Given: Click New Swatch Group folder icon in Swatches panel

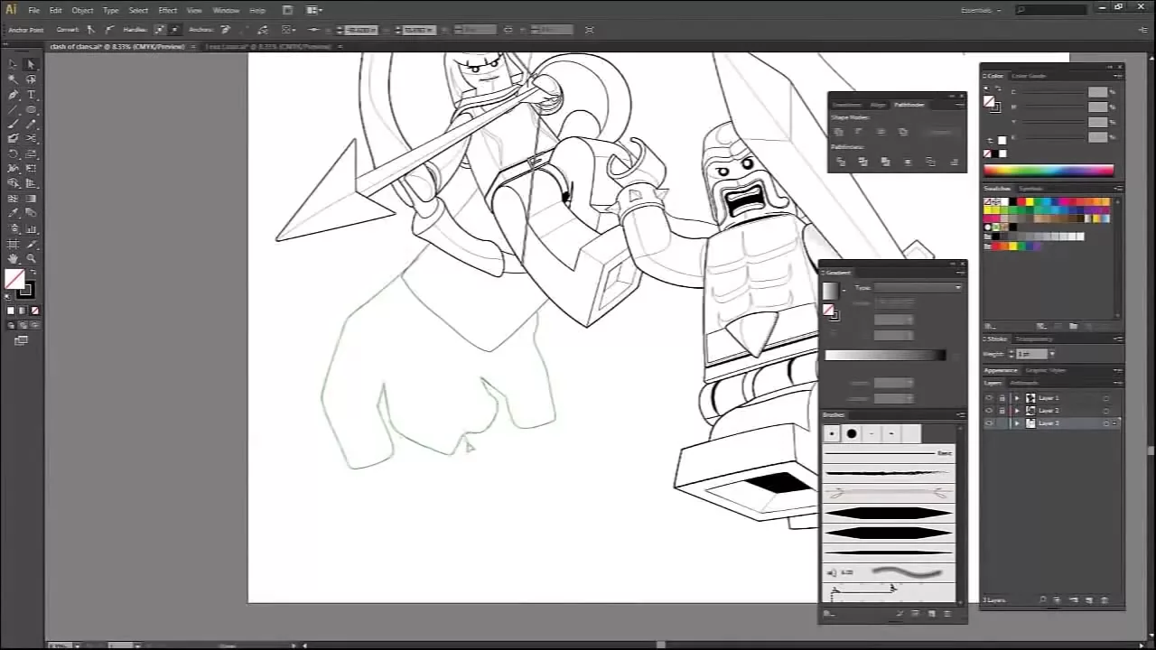Looking at the screenshot, I should tap(1073, 326).
